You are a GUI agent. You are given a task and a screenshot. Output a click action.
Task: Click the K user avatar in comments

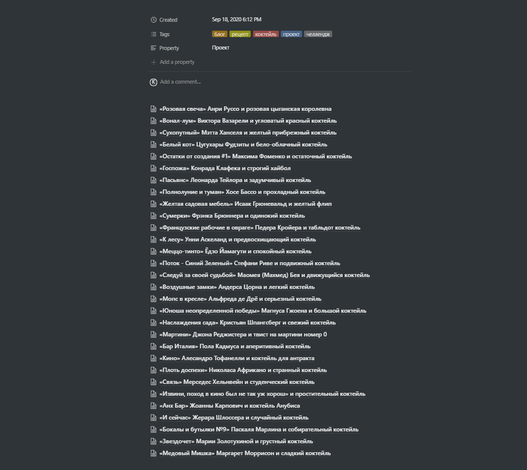pos(154,82)
